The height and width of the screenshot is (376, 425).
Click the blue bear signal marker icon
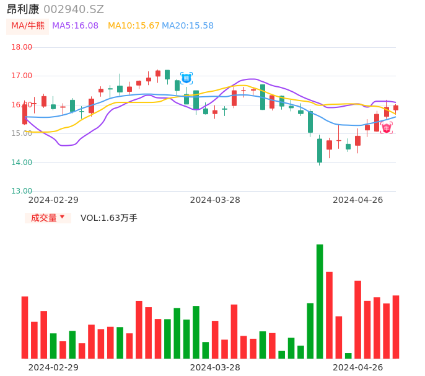pyautogui.click(x=186, y=78)
